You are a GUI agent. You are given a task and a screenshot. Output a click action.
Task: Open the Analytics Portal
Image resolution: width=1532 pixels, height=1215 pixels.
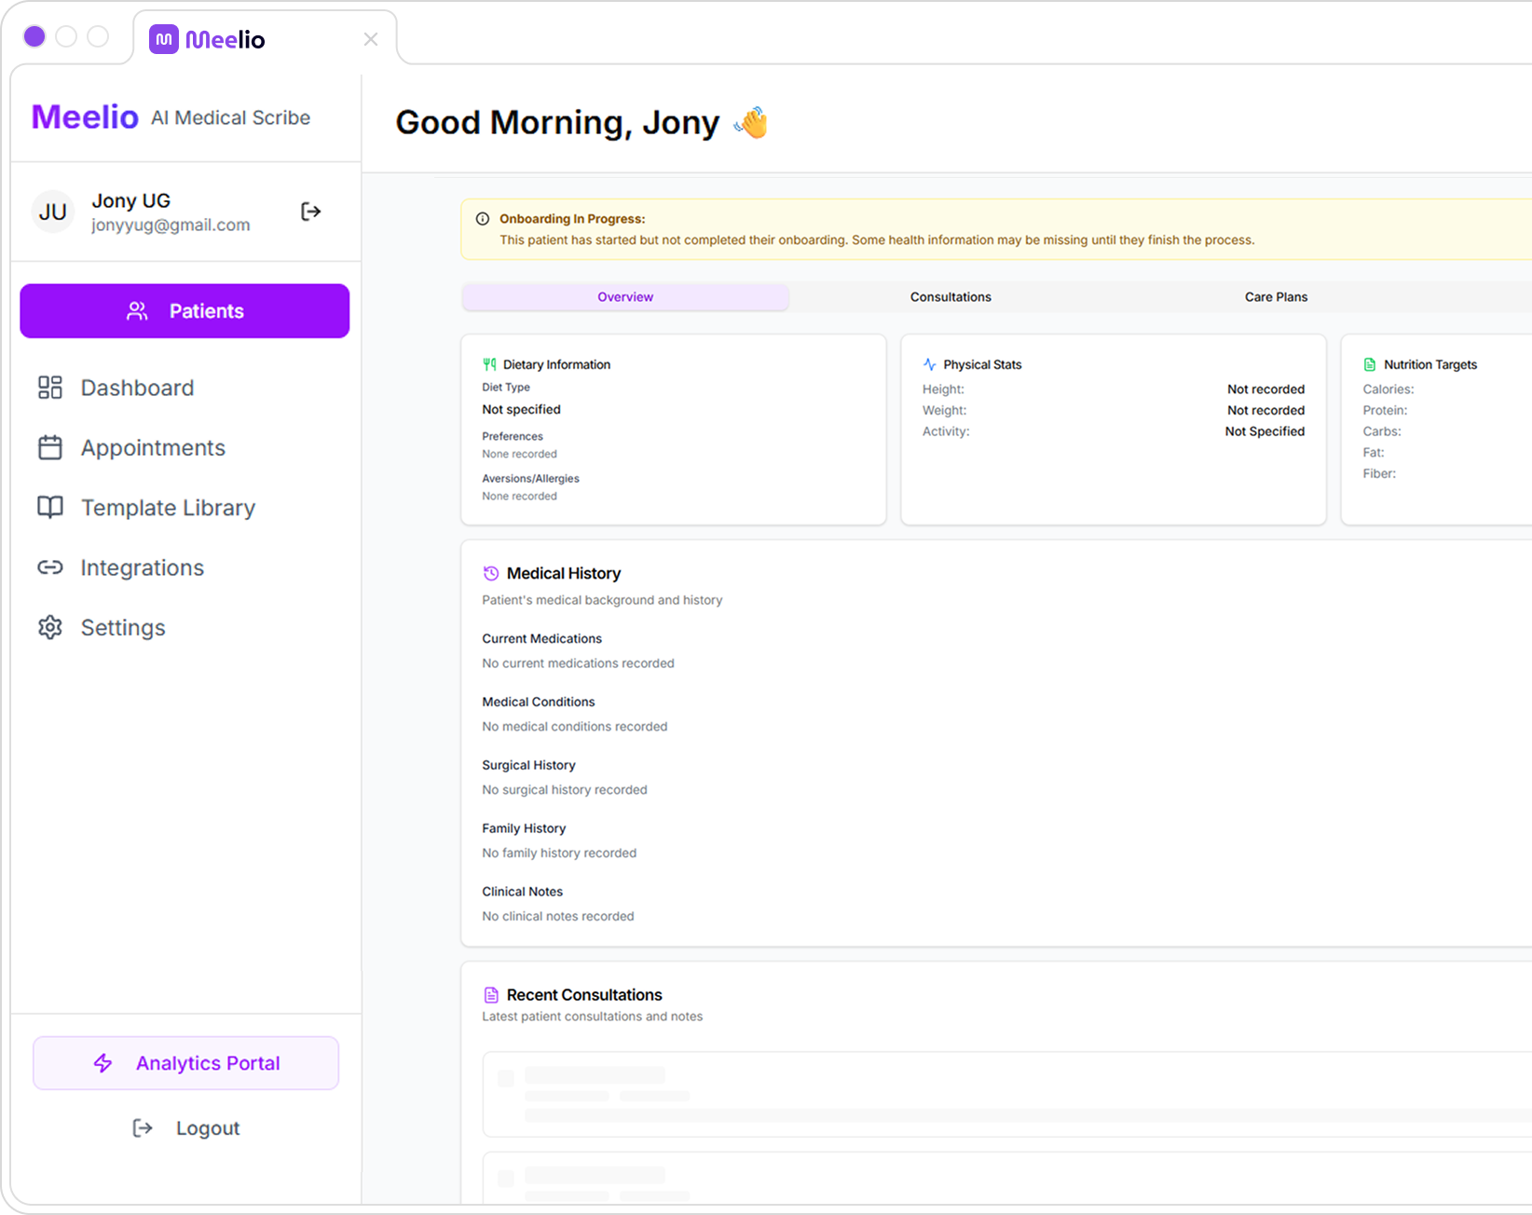(186, 1063)
